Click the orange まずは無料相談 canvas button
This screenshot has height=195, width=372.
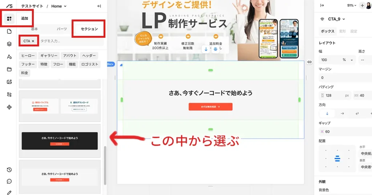tap(210, 107)
